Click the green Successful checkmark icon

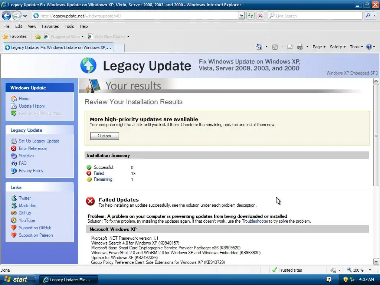[89, 167]
